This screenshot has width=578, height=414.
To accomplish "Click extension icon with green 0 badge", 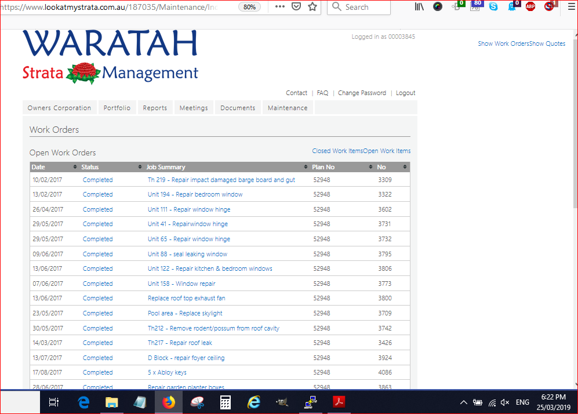I will (458, 6).
